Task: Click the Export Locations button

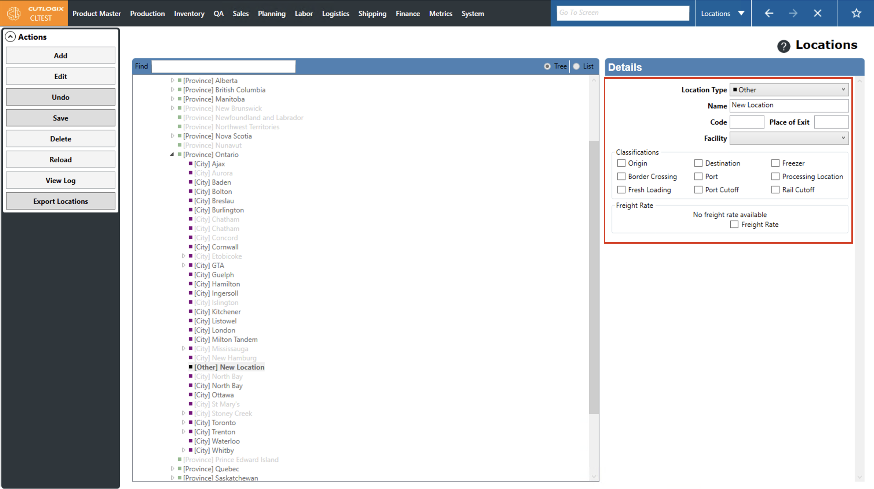Action: tap(61, 201)
